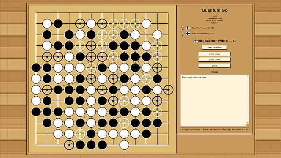Click the Quantum Go title
Screen dimensions: 281x158
pos(215,10)
